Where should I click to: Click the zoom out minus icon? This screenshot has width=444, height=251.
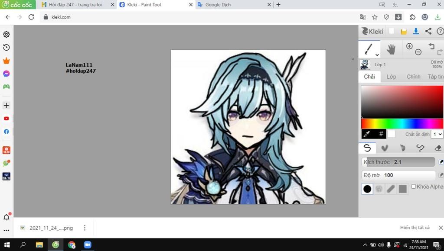(x=418, y=52)
